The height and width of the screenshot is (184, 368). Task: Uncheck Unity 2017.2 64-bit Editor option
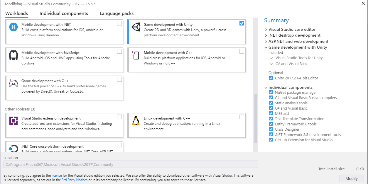tap(271, 78)
